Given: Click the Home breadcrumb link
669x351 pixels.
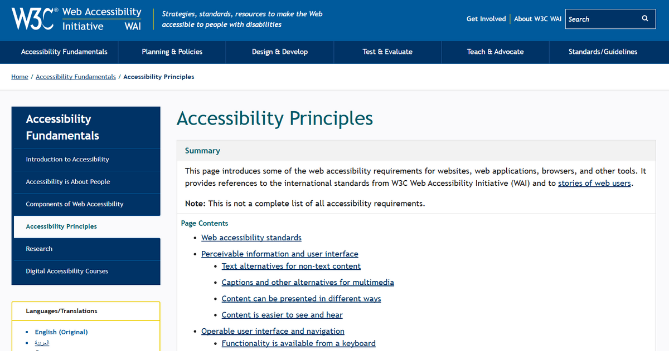Looking at the screenshot, I should [x=20, y=77].
